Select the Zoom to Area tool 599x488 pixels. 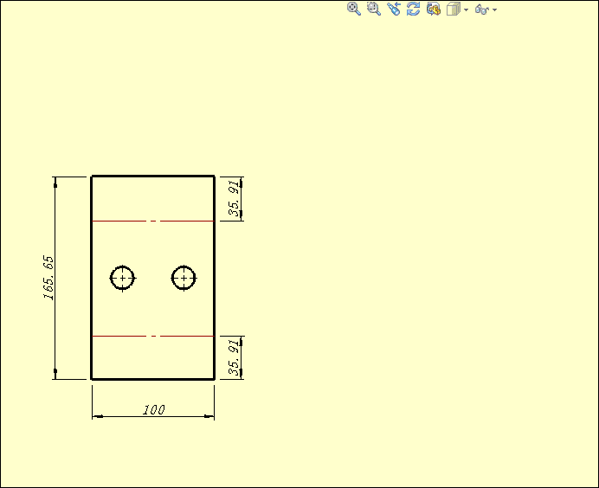click(374, 9)
